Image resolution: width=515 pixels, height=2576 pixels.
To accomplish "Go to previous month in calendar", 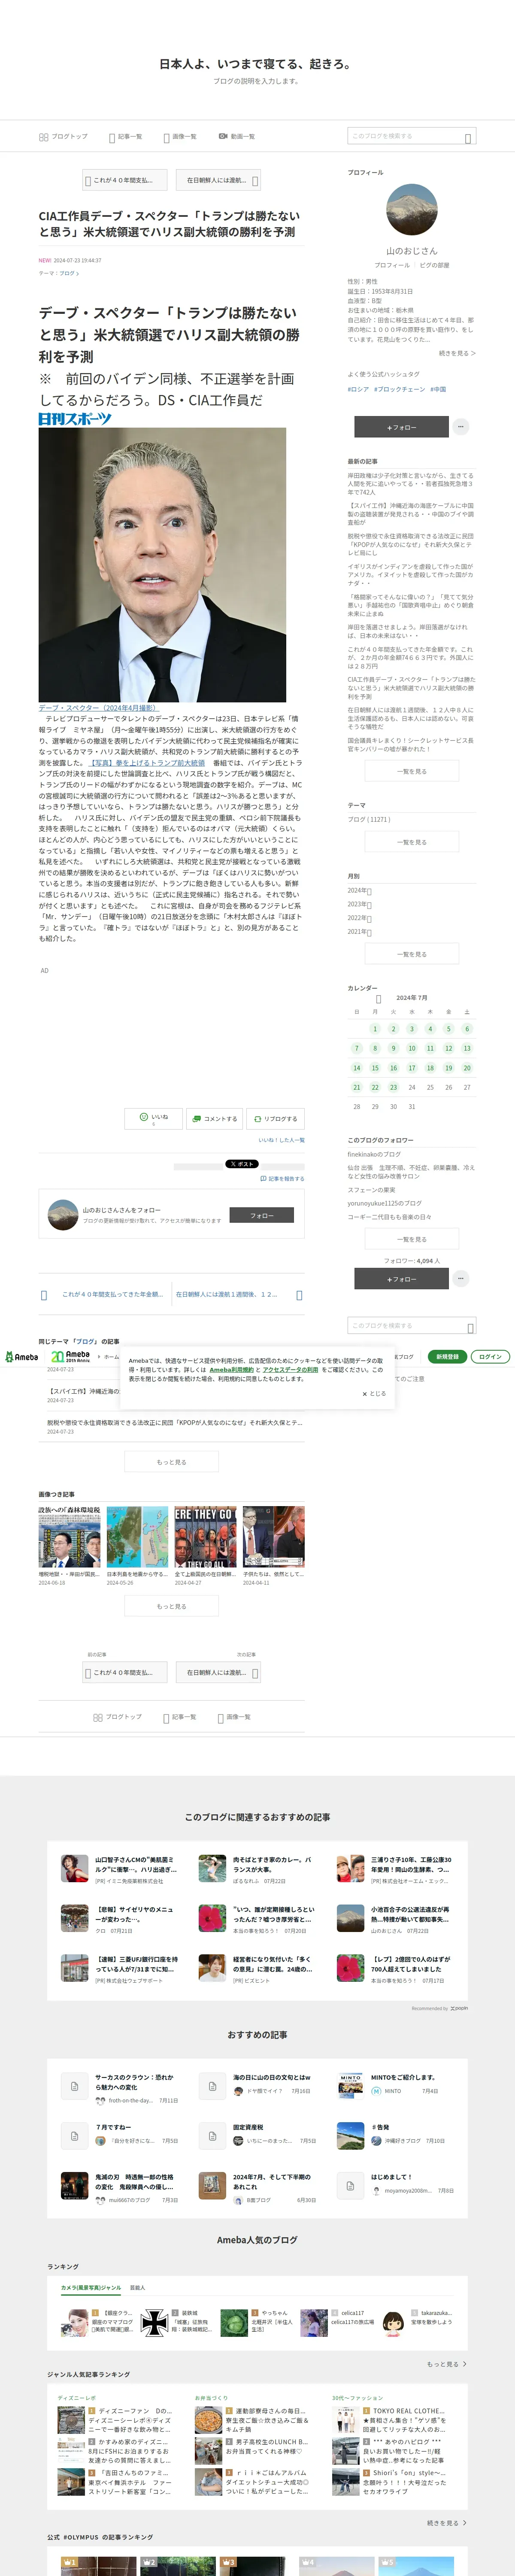I will coord(378,998).
